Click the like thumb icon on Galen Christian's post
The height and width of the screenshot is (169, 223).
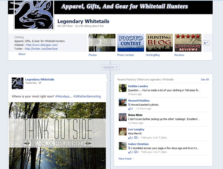130,152
